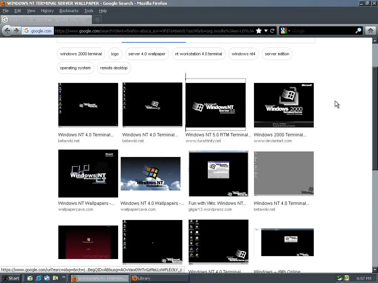Launch Internet Explorer from quick launch
The height and width of the screenshot is (283, 378).
[38, 278]
